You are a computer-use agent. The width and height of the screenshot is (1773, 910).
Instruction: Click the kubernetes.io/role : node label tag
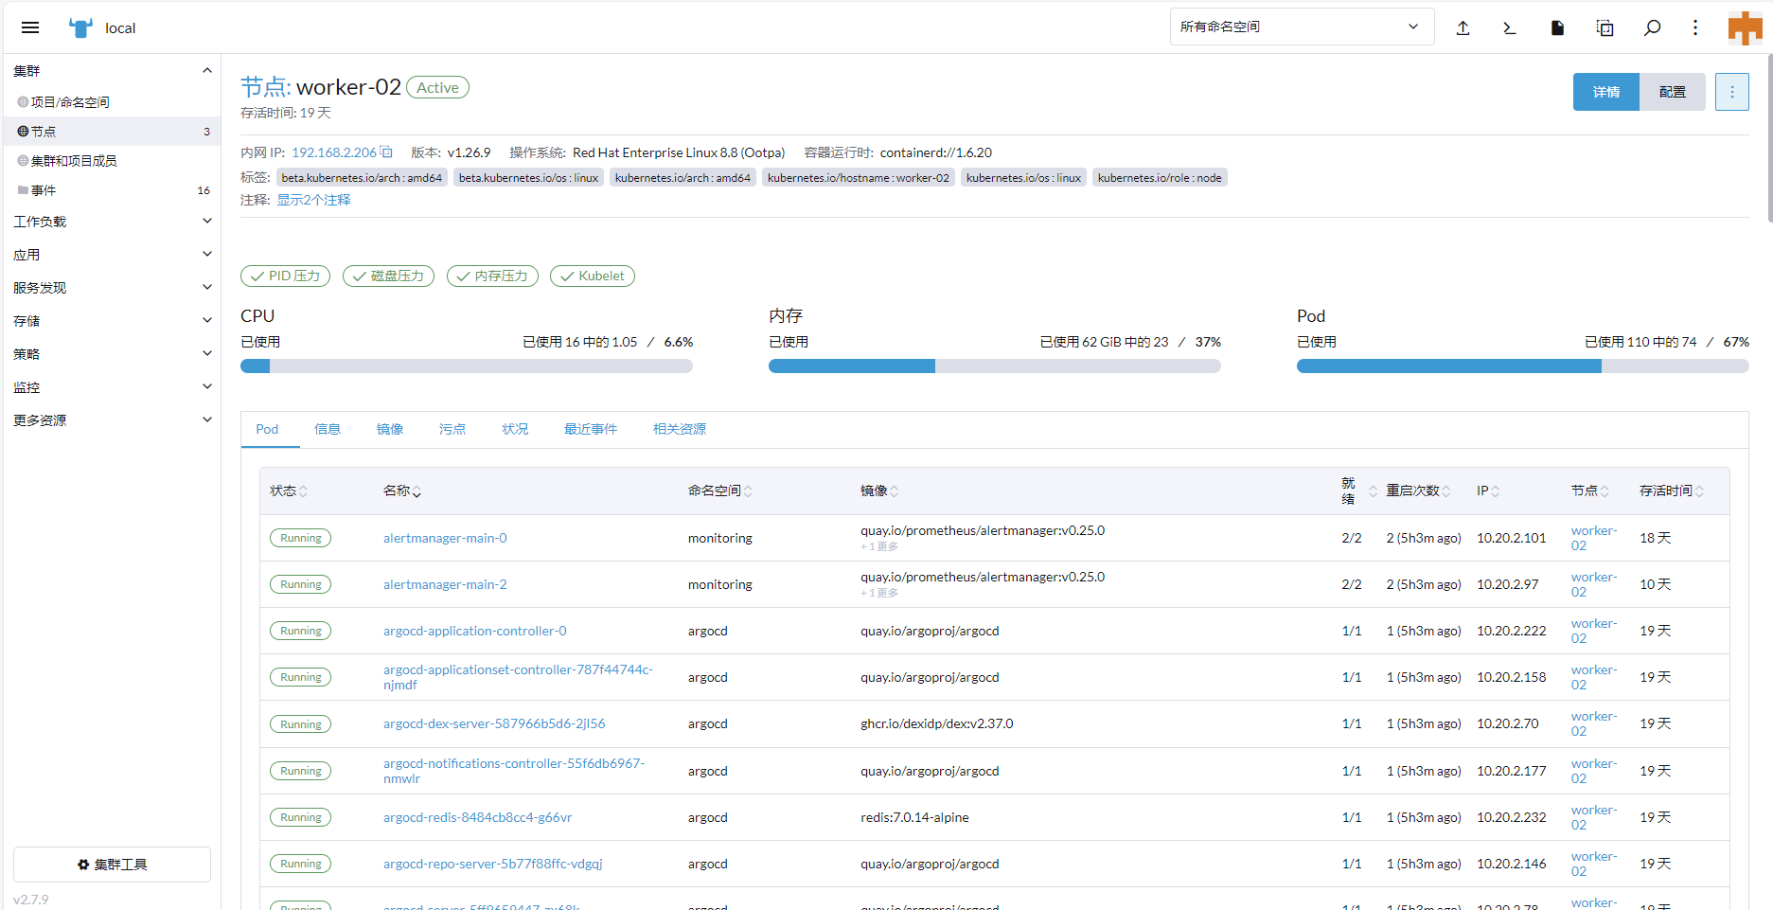point(1160,177)
